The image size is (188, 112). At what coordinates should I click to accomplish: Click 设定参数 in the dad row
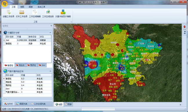pos(32,40)
